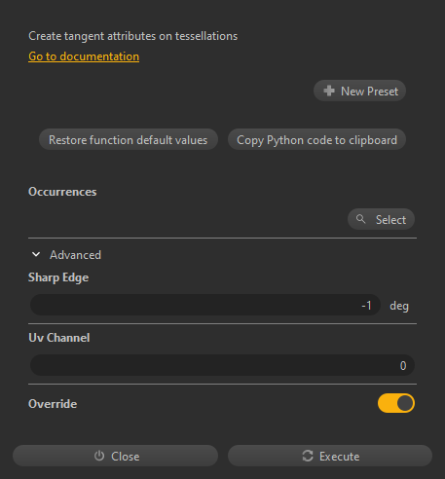The height and width of the screenshot is (479, 445).
Task: Click the Advanced section label
Action: [x=75, y=255]
